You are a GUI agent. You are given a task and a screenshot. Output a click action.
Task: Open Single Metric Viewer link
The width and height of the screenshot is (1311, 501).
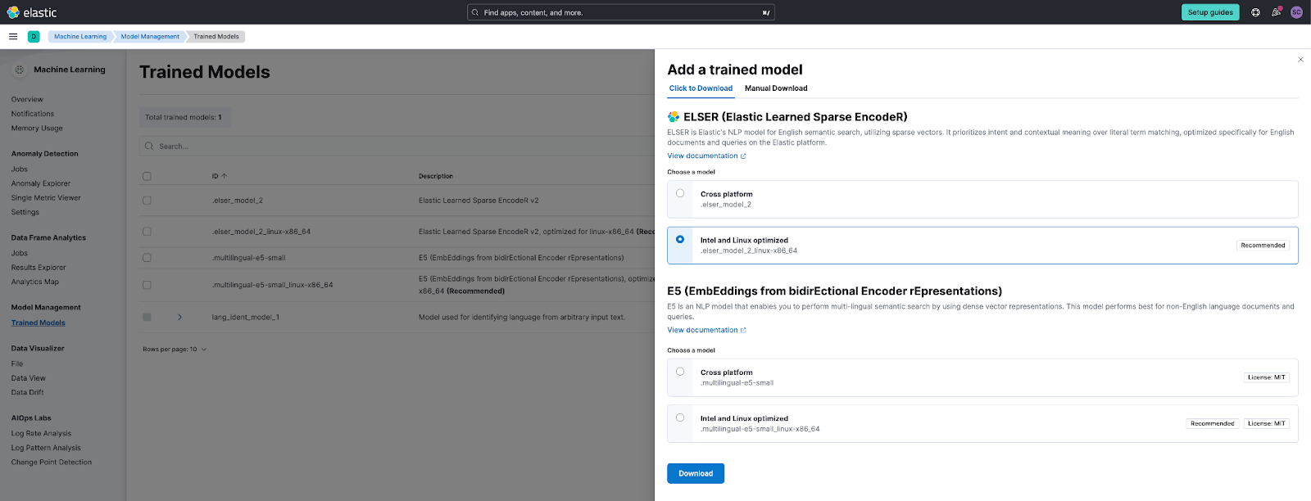[x=46, y=197]
